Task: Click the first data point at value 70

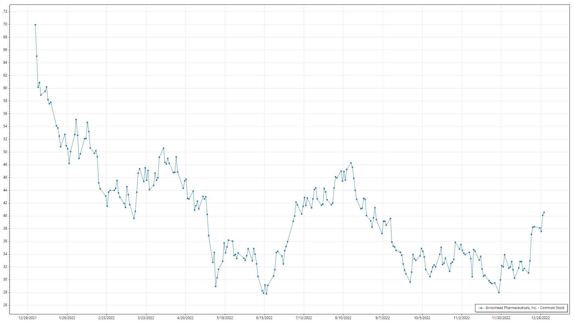Action: tap(35, 25)
